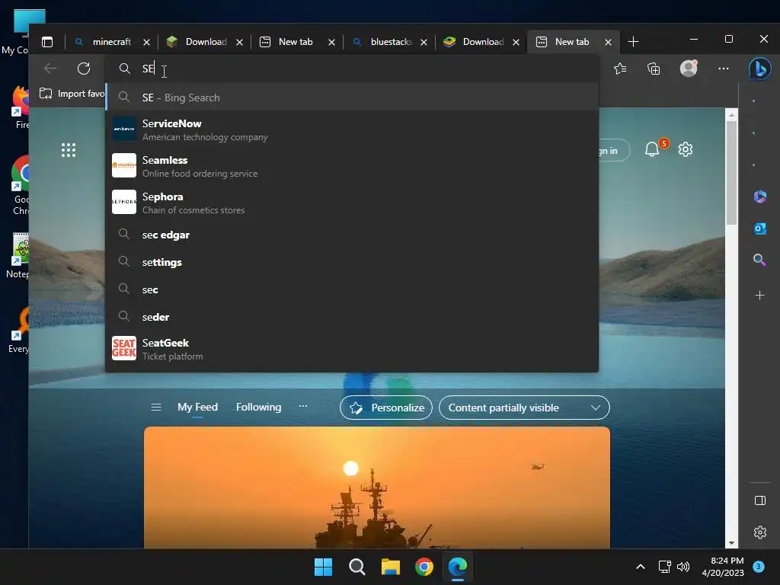This screenshot has height=585, width=780.
Task: Open page settings gear icon
Action: pos(686,149)
